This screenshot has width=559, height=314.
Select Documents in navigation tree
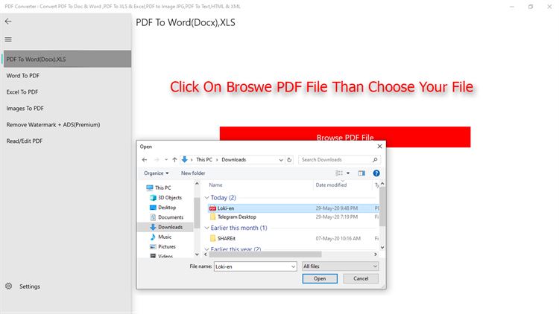click(166, 217)
